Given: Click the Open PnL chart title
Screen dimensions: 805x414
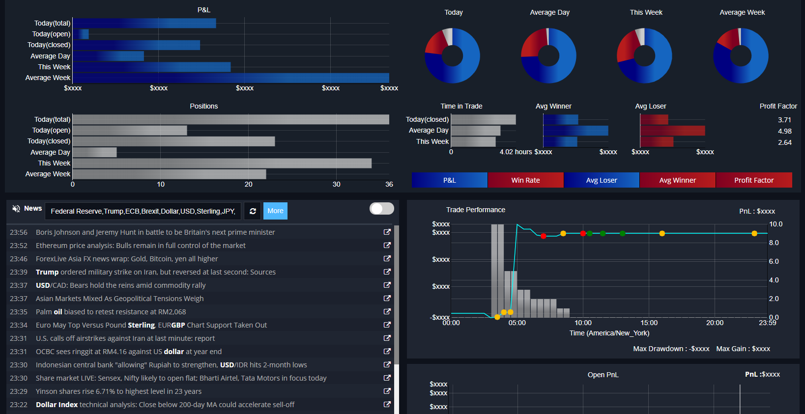Looking at the screenshot, I should click(603, 375).
